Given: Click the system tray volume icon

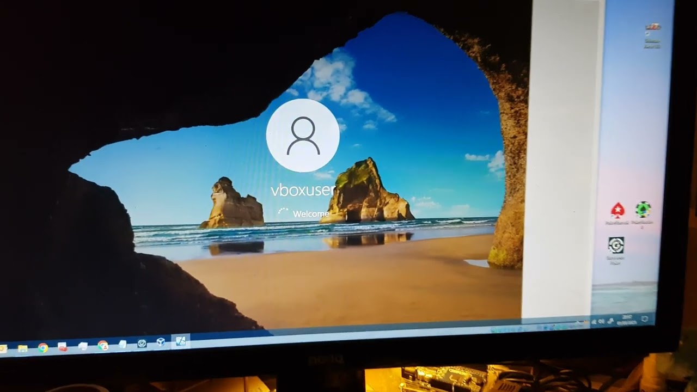Looking at the screenshot, I should click(x=602, y=322).
